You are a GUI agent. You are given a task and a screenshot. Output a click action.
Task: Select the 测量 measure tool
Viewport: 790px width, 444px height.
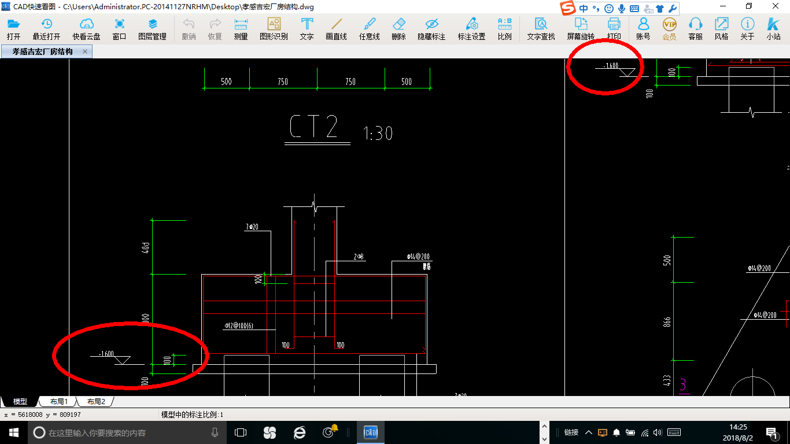coord(241,29)
